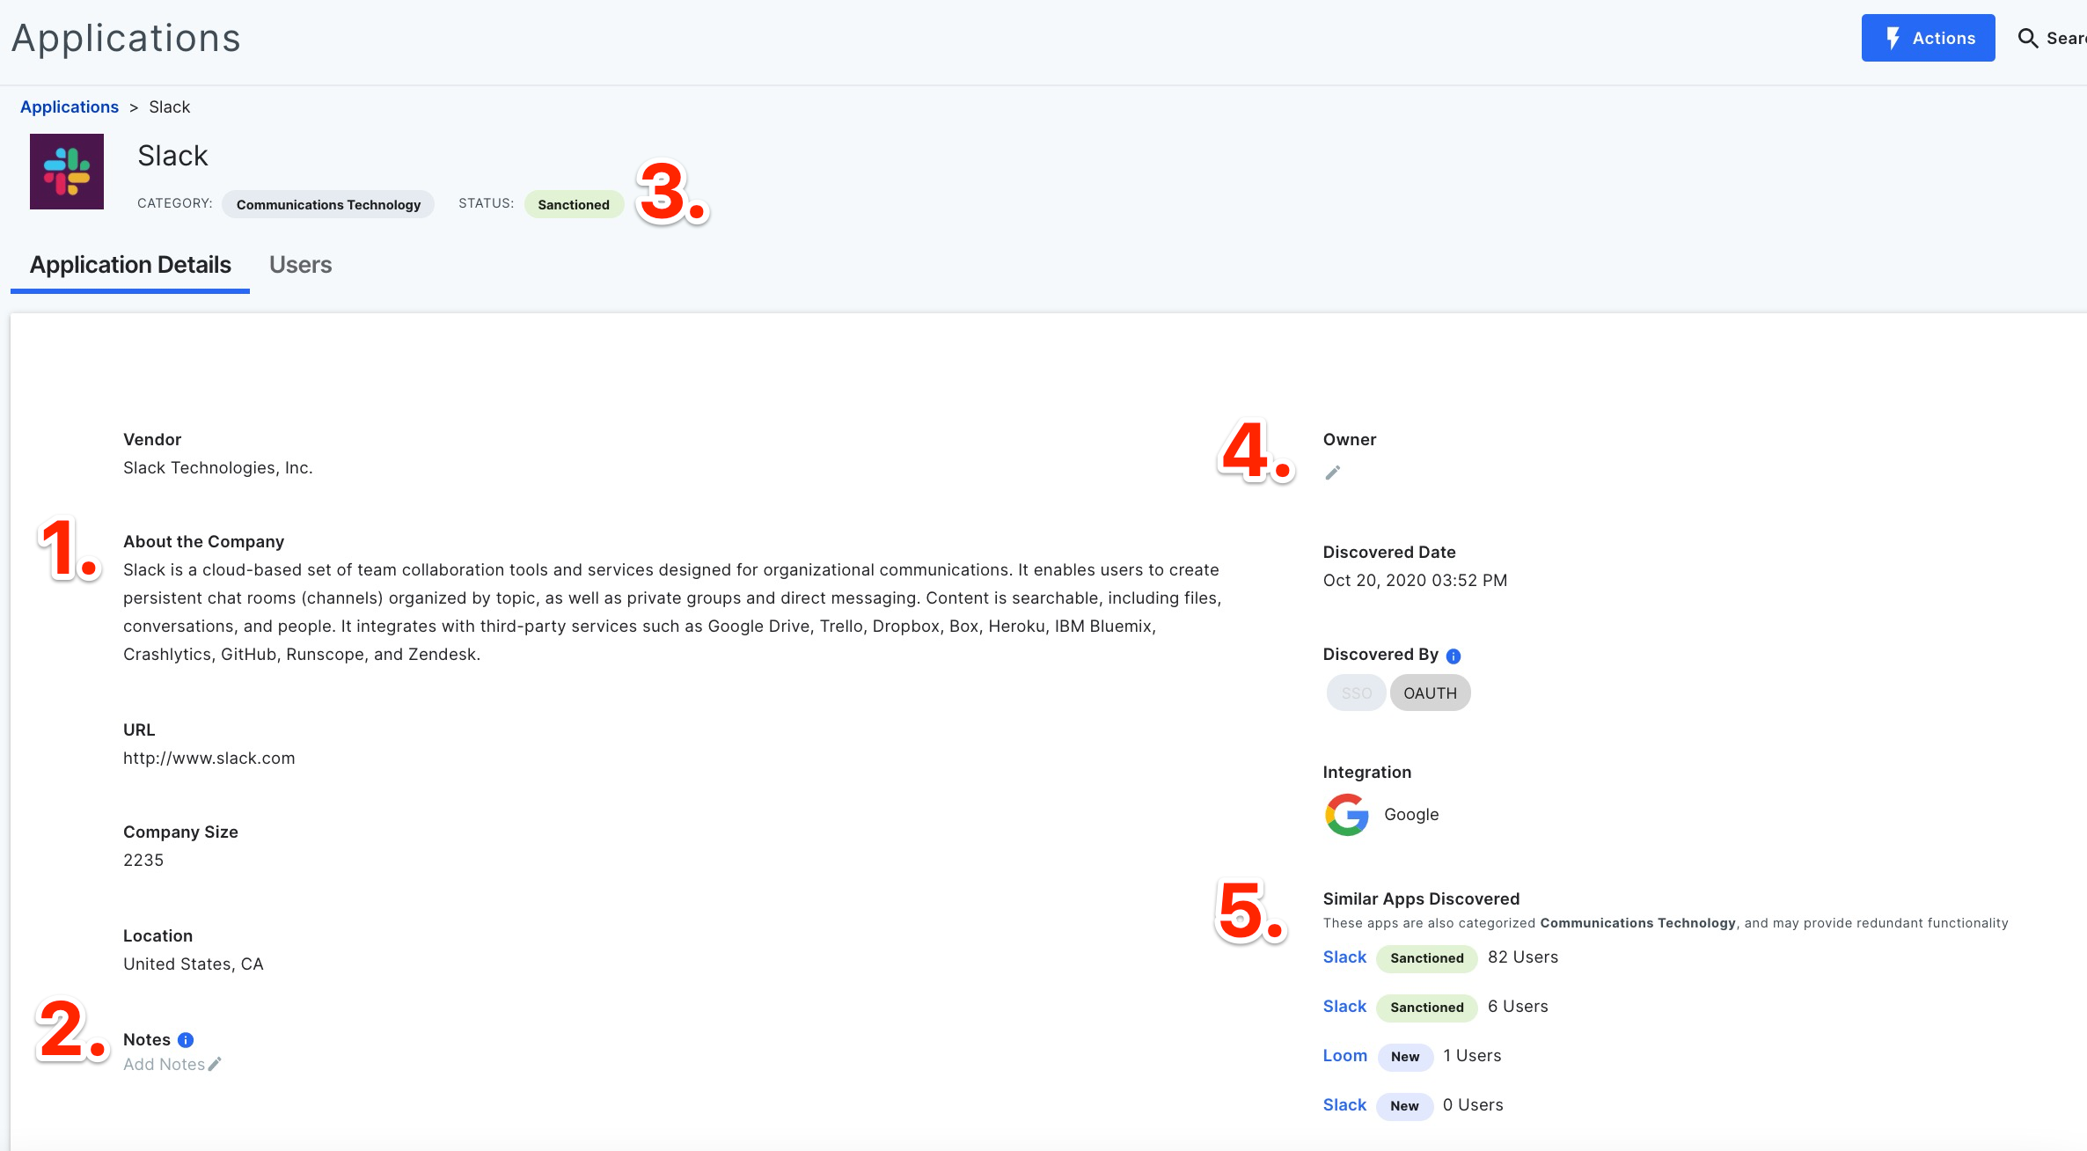
Task: Click the Slack app logo icon
Action: point(67,172)
